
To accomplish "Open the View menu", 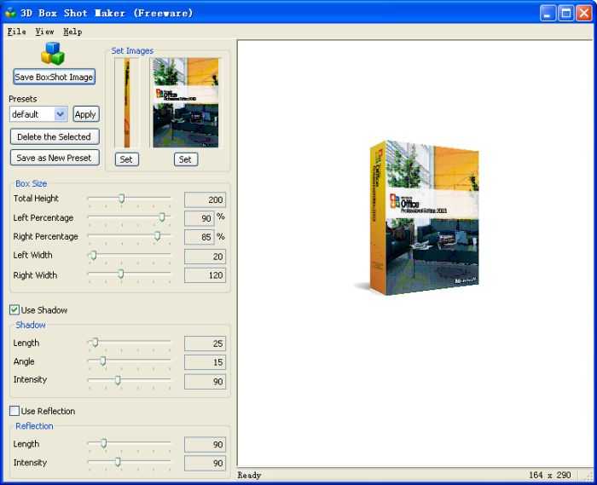I will tap(44, 32).
